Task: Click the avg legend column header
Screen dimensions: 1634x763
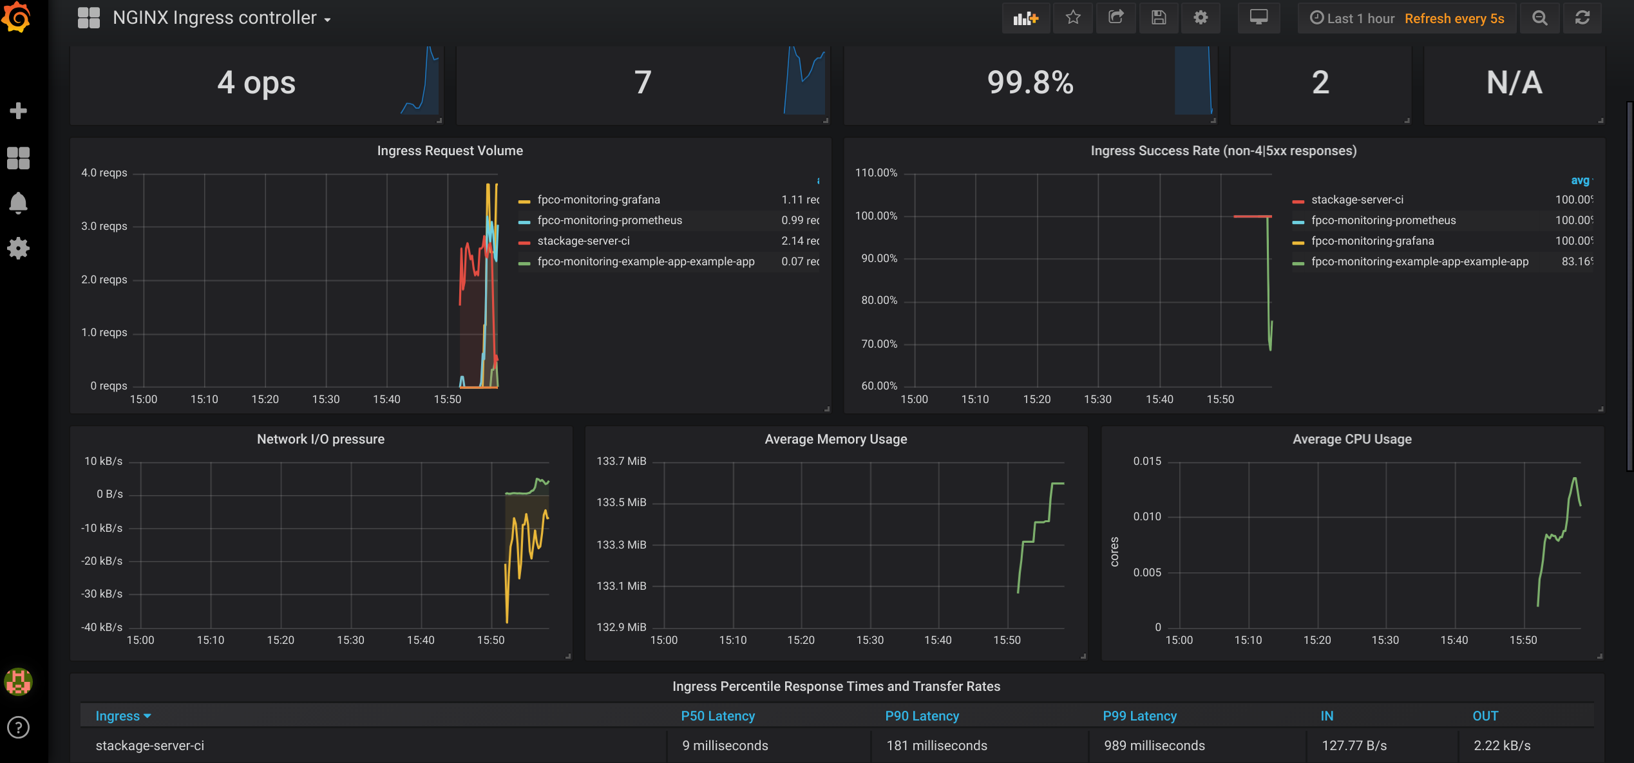Action: pyautogui.click(x=1579, y=180)
